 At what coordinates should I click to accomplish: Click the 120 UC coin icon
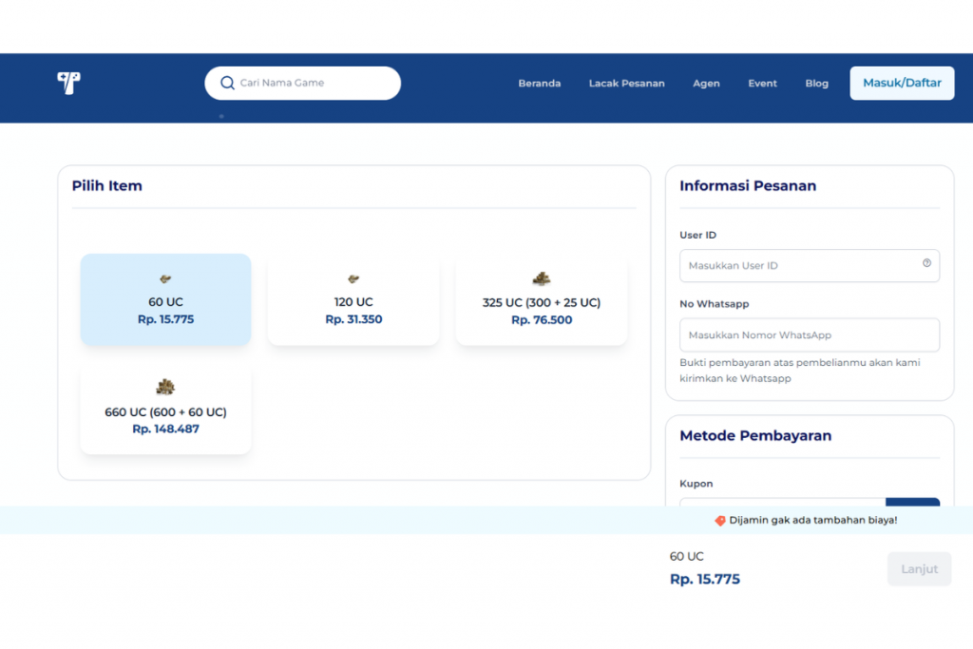(x=353, y=279)
